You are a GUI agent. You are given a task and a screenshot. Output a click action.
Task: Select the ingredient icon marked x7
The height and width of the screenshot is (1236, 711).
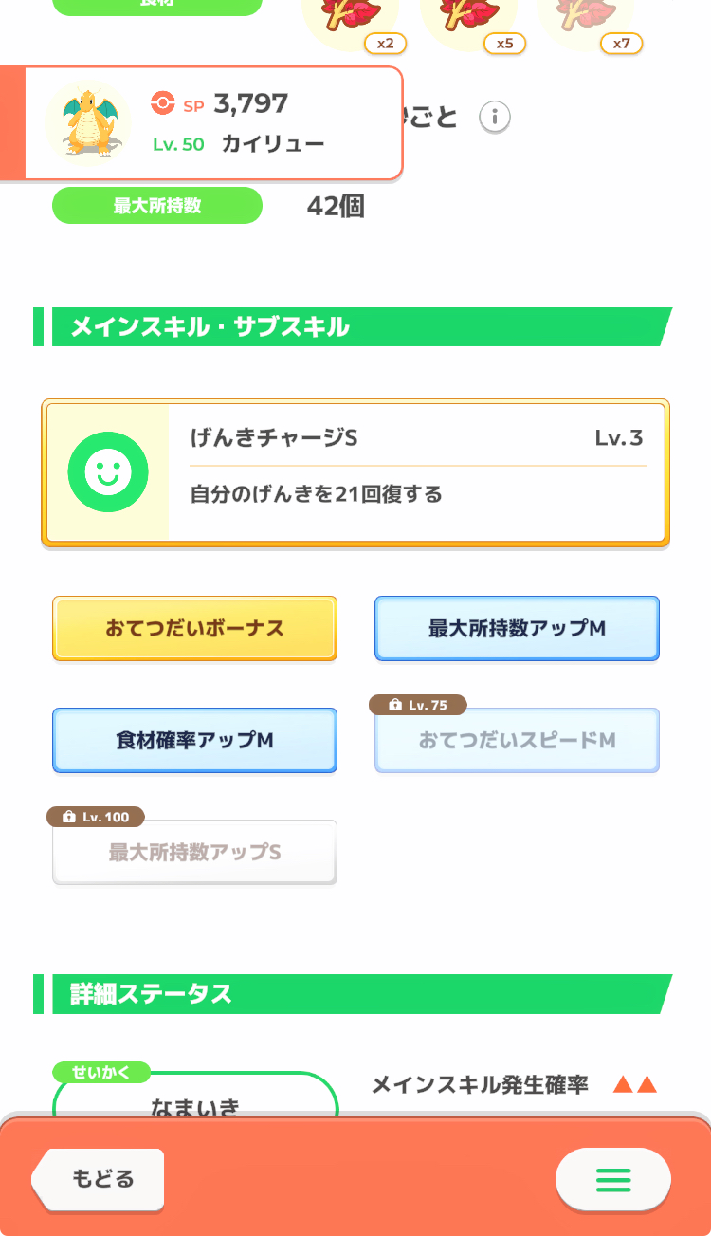pos(586,17)
